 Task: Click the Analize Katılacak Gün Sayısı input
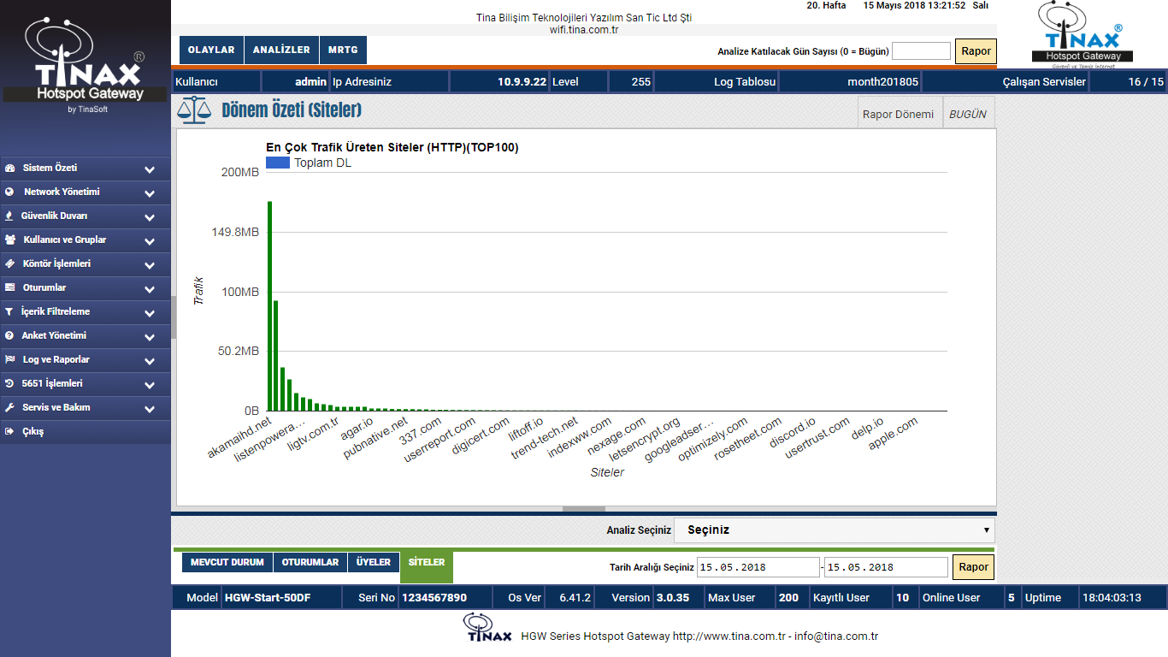(921, 51)
